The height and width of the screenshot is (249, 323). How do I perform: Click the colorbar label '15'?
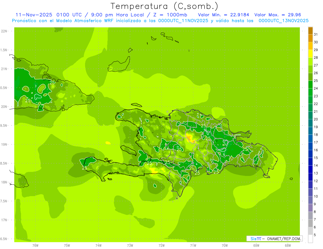[316, 158]
